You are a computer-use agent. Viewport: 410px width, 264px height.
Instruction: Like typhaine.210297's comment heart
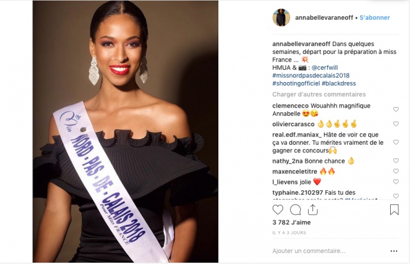(396, 196)
